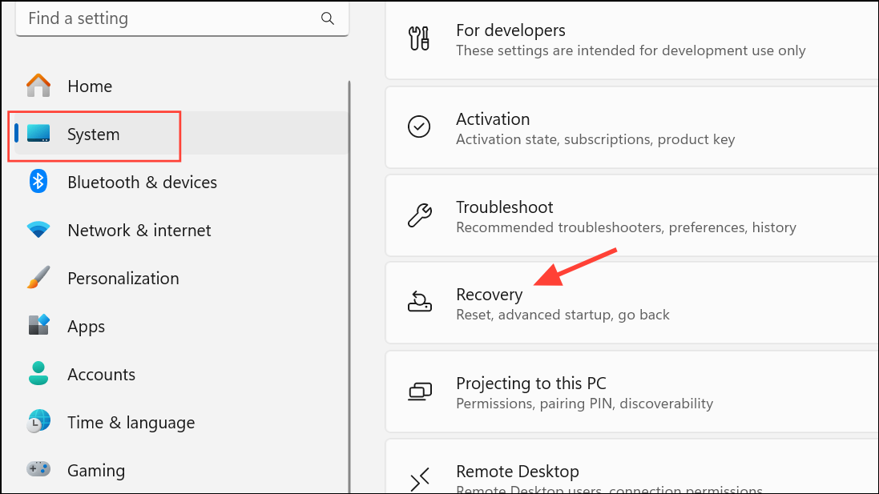Screen dimensions: 879x494
Task: Select the Personalization paintbrush icon
Action: click(38, 278)
